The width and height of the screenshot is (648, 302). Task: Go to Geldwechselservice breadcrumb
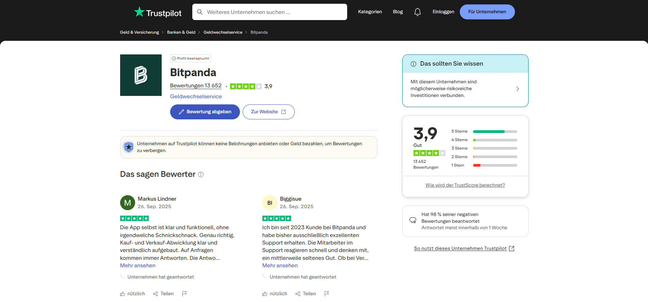click(x=223, y=32)
